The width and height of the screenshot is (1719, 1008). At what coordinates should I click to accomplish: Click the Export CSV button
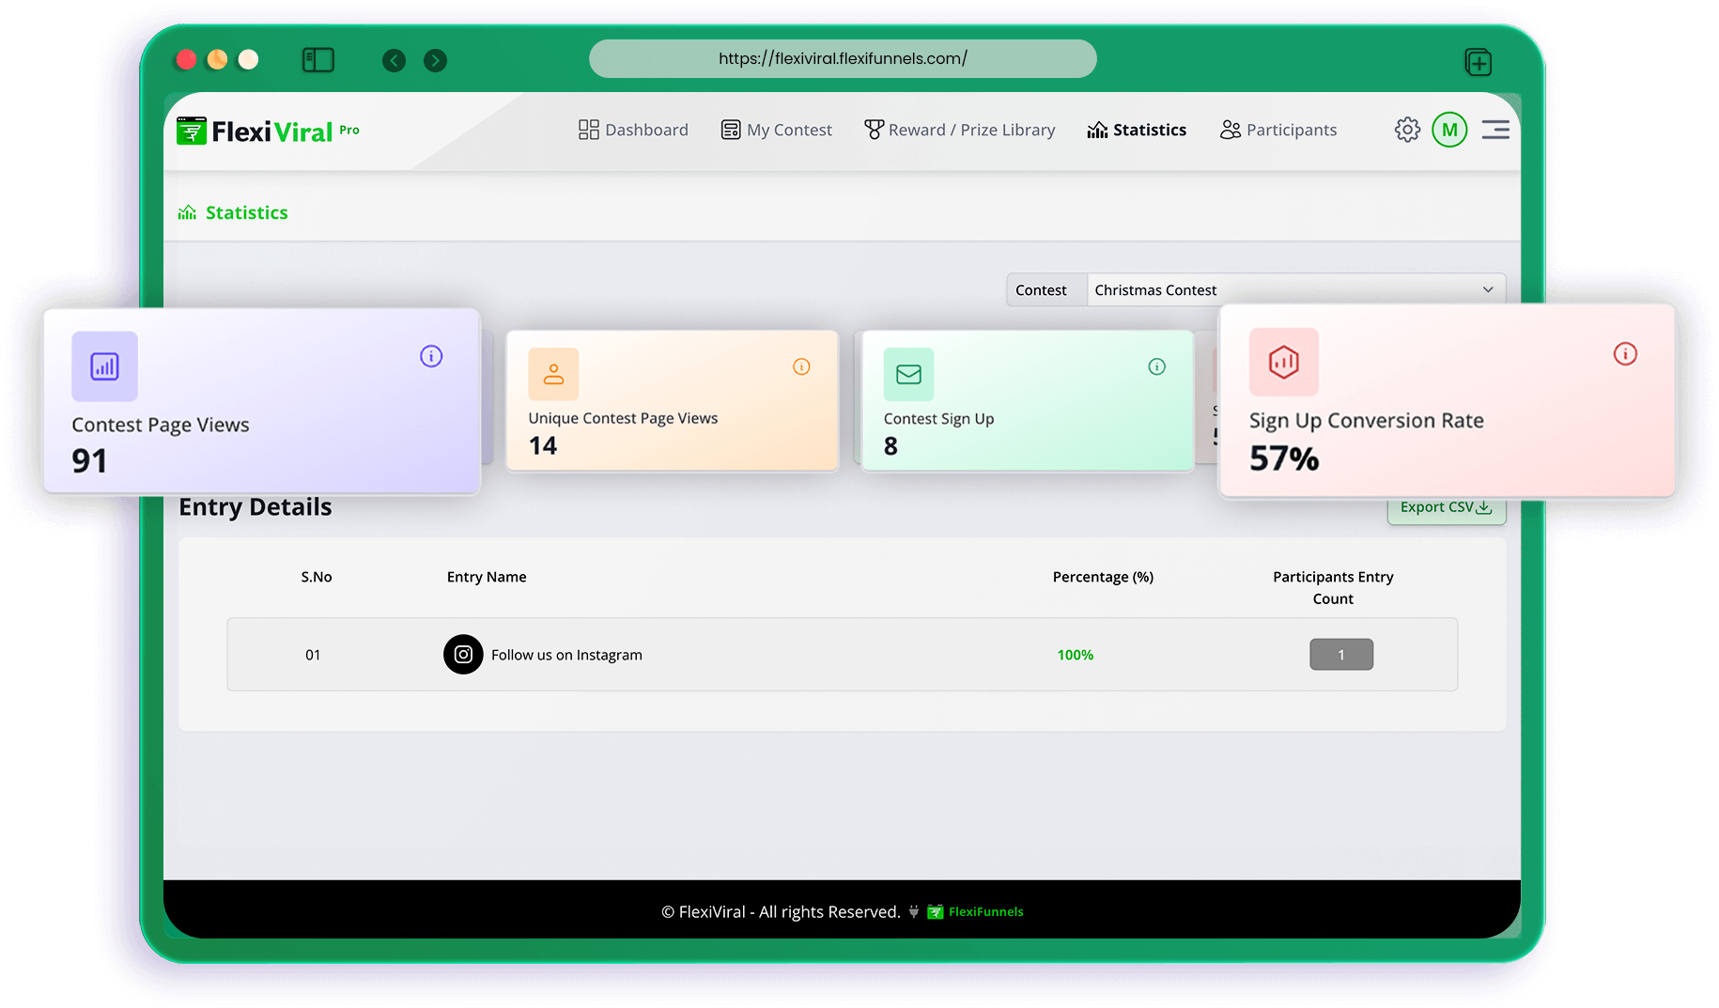tap(1446, 508)
